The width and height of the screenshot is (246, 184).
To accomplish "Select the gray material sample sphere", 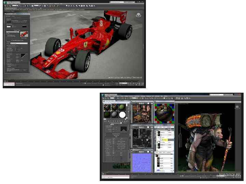I will pos(115,114).
